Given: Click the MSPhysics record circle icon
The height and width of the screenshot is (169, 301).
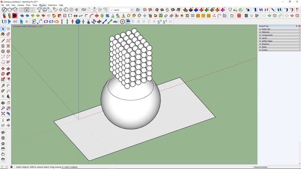Looking at the screenshot, I should click(122, 22).
